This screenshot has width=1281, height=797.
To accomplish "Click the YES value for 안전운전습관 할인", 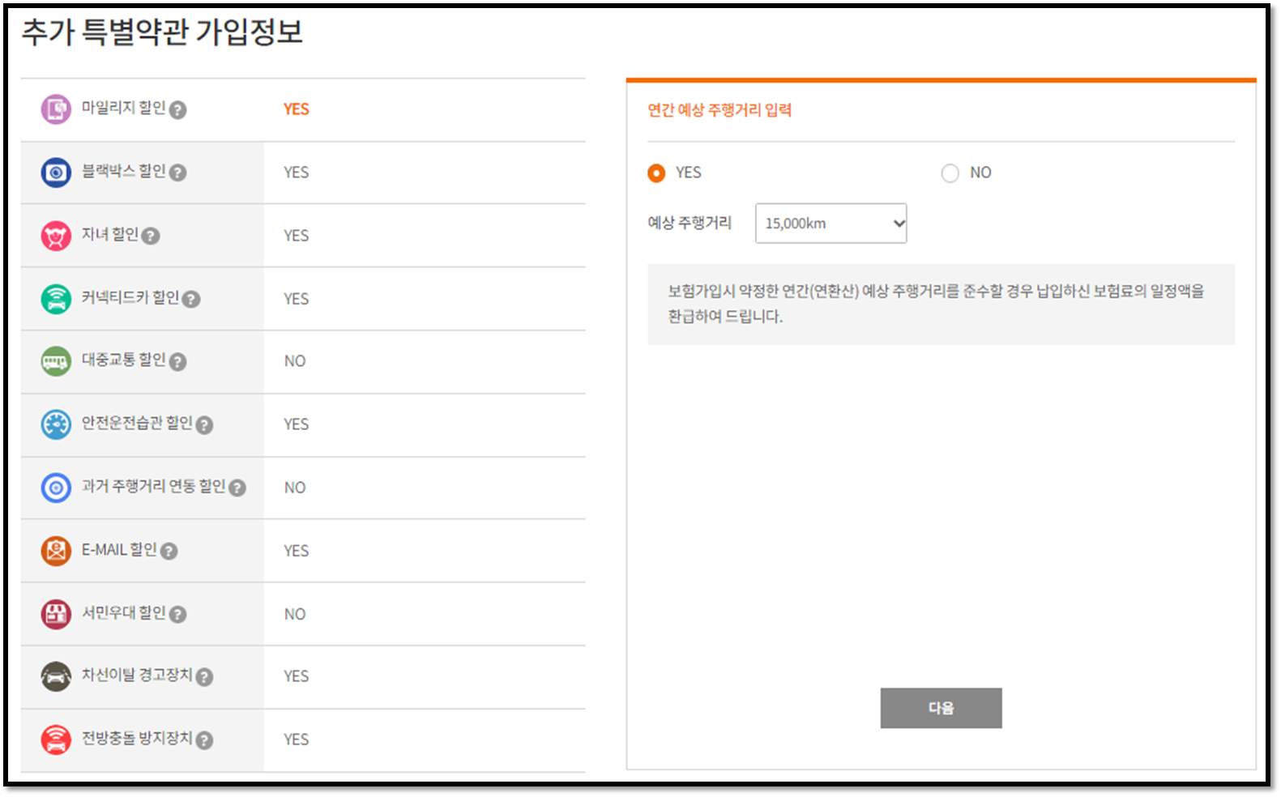I will (x=297, y=424).
